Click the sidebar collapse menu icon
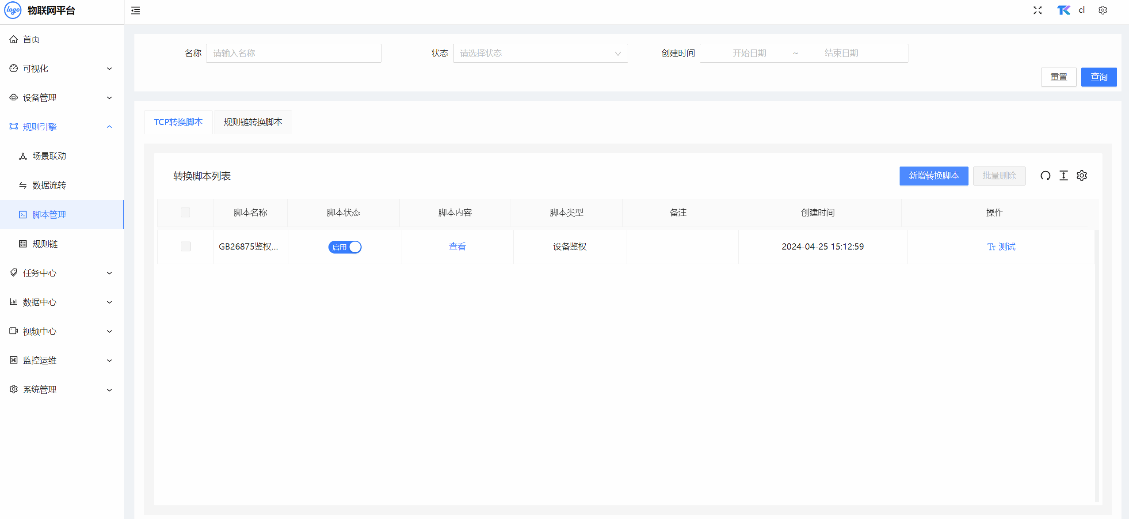This screenshot has height=519, width=1129. [136, 11]
